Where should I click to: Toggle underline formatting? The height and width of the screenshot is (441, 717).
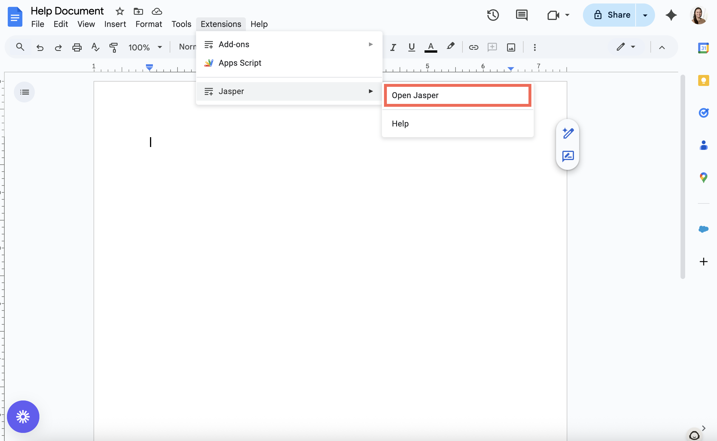pyautogui.click(x=411, y=47)
